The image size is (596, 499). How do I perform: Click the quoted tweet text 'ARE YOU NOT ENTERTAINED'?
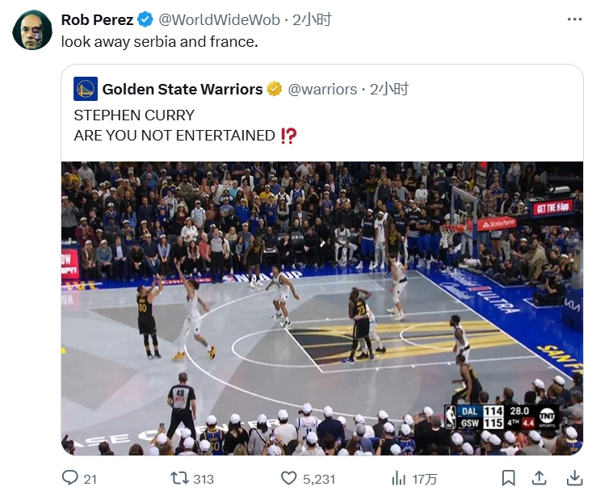click(174, 136)
